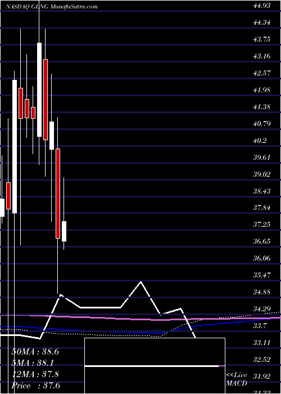Click price axis label 43.75
The image size is (281, 394).
coord(261,39)
